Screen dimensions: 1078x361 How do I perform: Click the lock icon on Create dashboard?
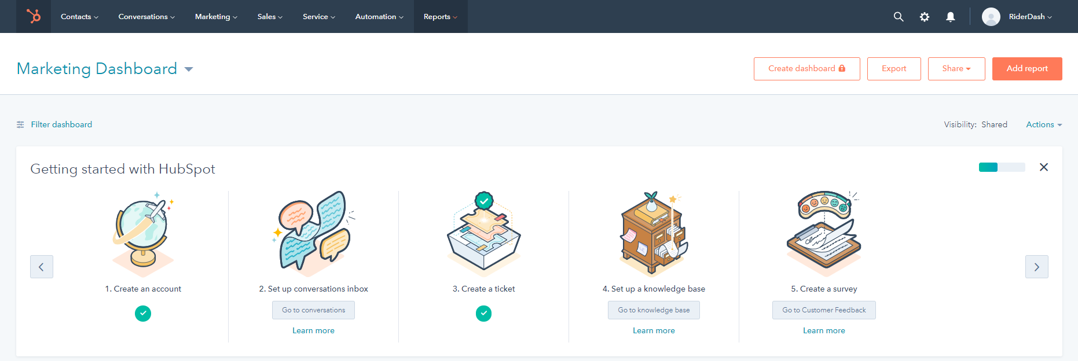pos(842,68)
